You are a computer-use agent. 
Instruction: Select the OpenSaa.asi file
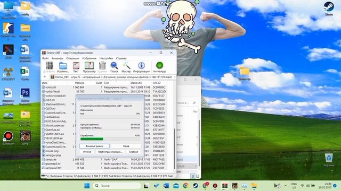point(51,129)
